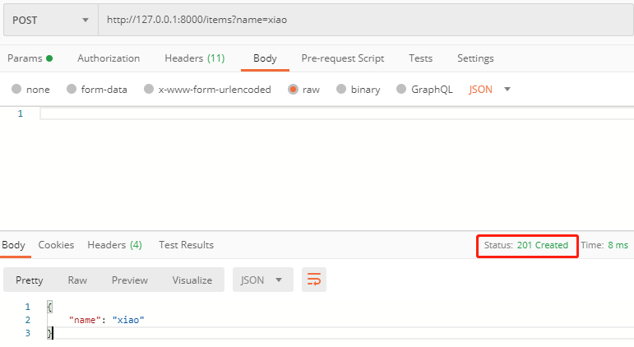
Task: Select the raw body type radio
Action: pos(293,90)
